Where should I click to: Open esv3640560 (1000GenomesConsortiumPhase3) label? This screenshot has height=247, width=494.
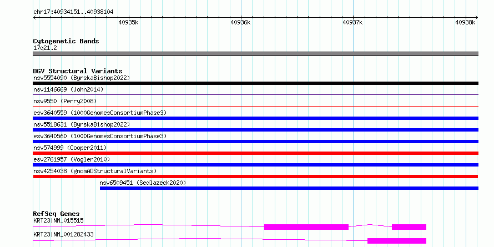coord(100,136)
